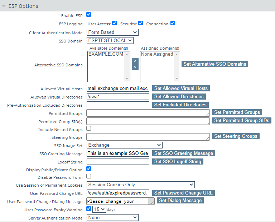
Task: Click Set Permitted Groups button
Action: [x=237, y=112]
